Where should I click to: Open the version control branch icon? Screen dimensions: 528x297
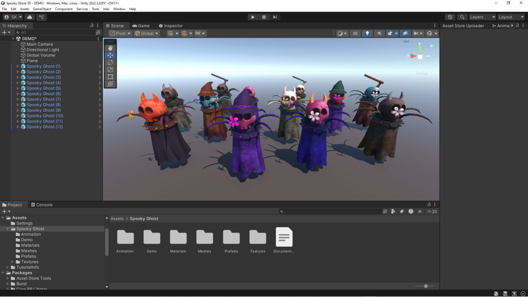pyautogui.click(x=41, y=17)
